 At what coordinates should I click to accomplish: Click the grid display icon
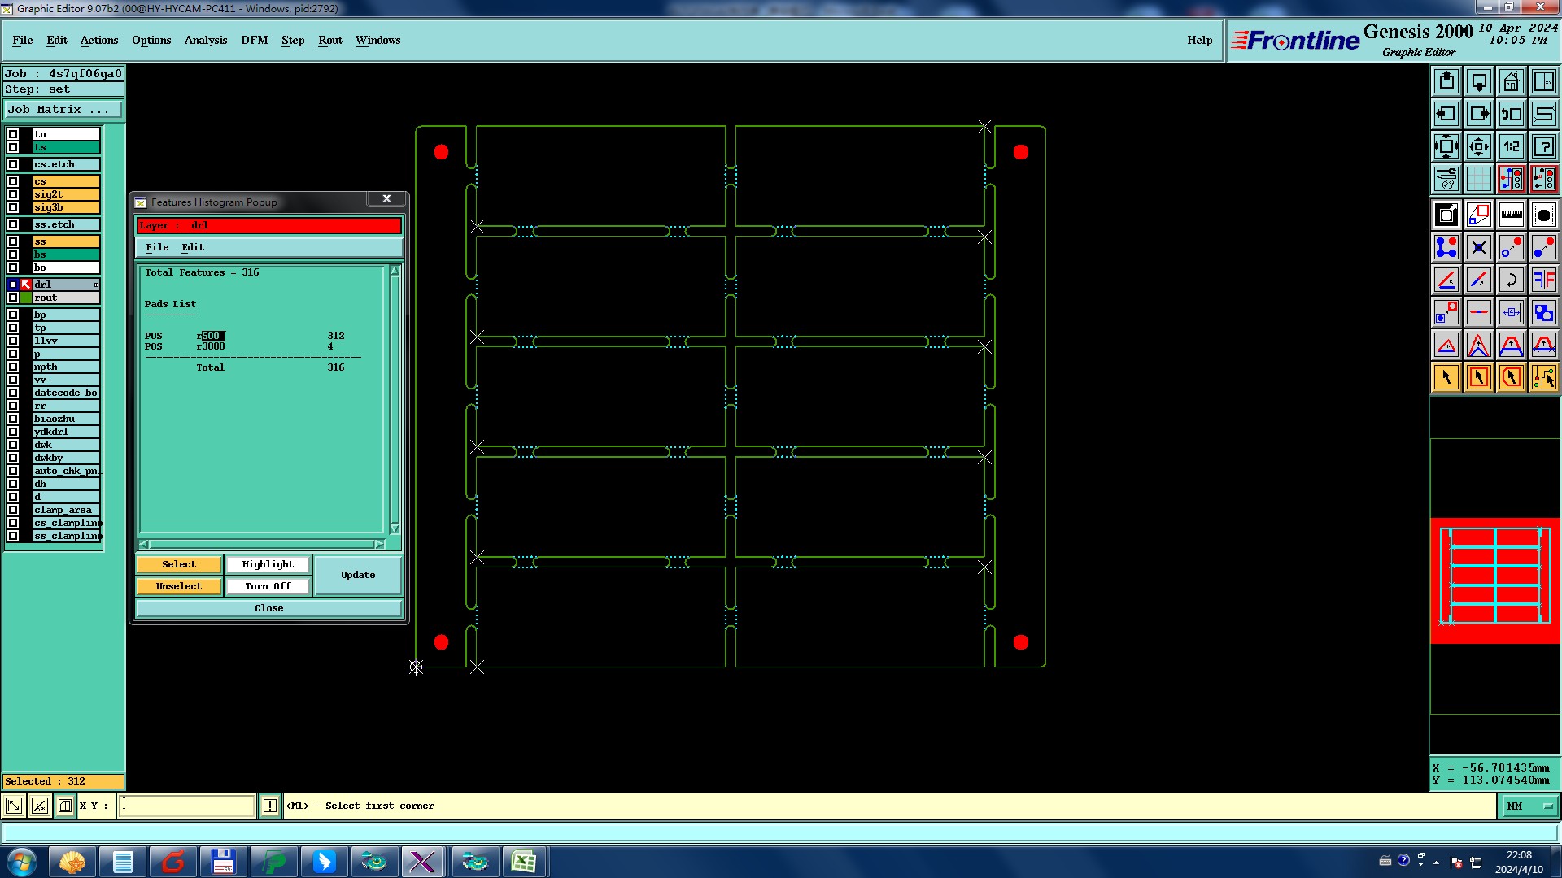click(1478, 179)
